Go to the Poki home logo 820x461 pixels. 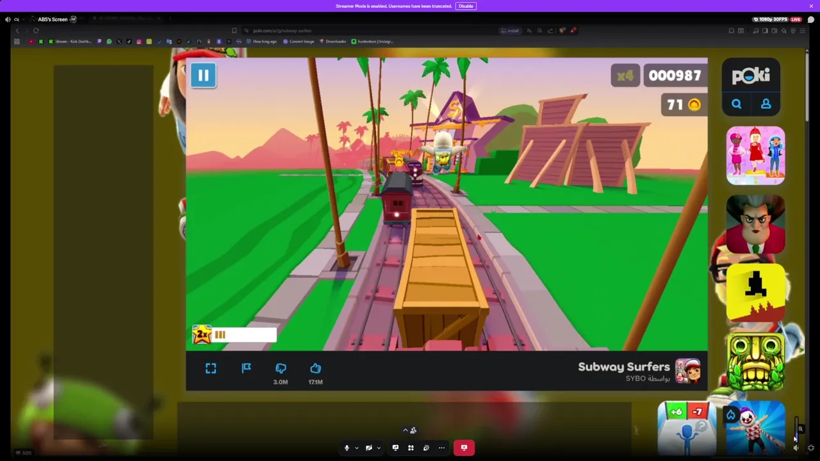click(751, 76)
